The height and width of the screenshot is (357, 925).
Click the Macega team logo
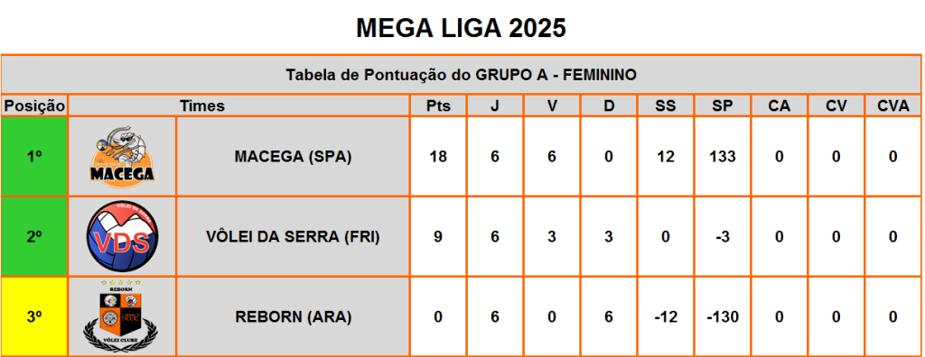click(123, 155)
